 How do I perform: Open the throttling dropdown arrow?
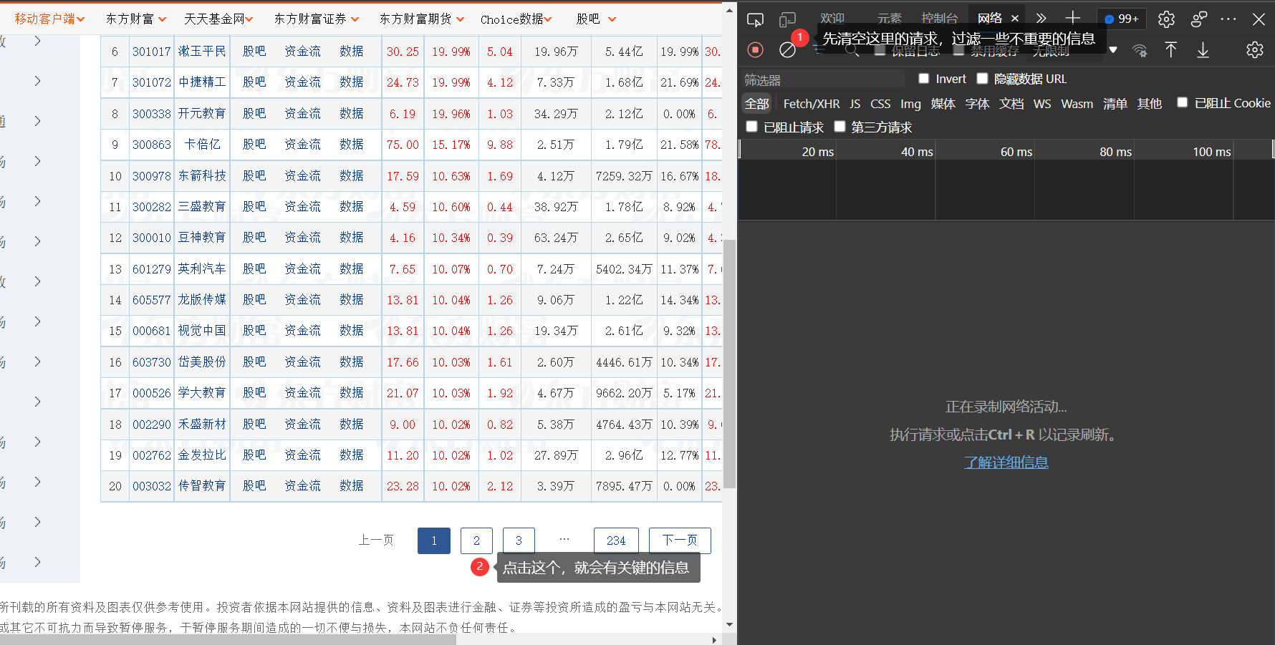point(1113,50)
